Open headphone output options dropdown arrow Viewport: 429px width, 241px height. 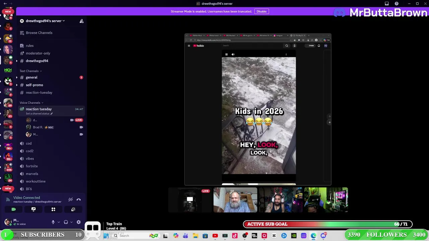(71, 222)
